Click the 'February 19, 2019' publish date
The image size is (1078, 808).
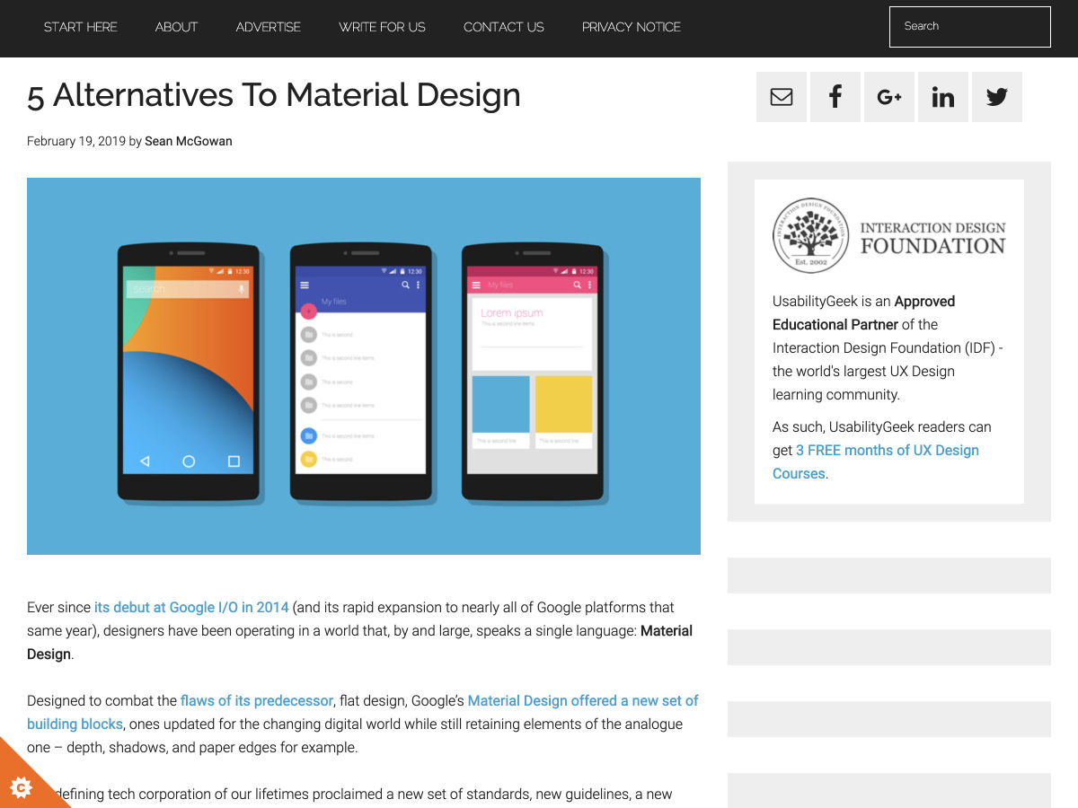click(x=75, y=141)
